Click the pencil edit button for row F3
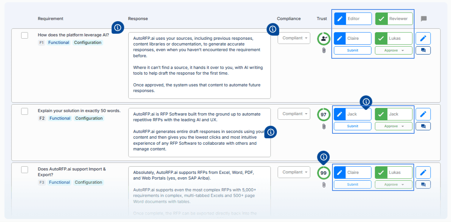 (x=423, y=172)
